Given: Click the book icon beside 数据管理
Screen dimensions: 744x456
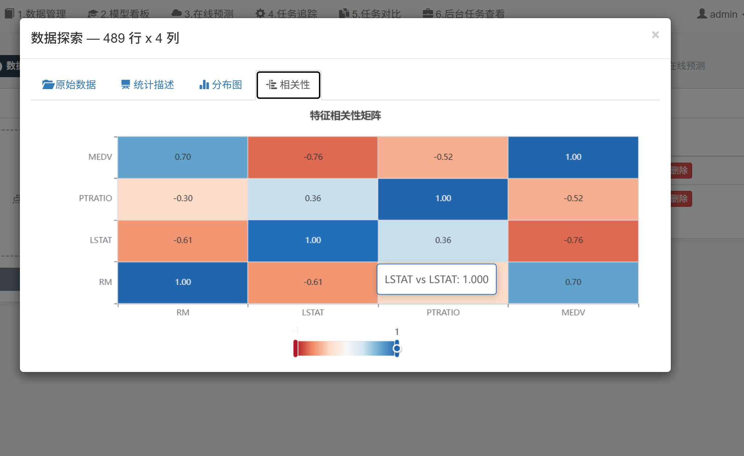Looking at the screenshot, I should pos(9,14).
